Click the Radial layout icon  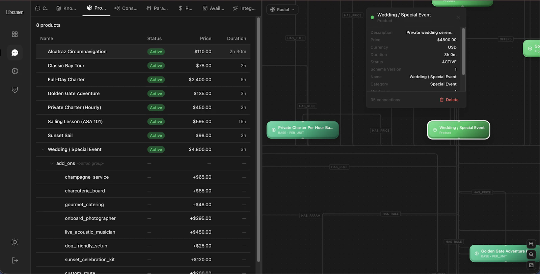pos(273,9)
